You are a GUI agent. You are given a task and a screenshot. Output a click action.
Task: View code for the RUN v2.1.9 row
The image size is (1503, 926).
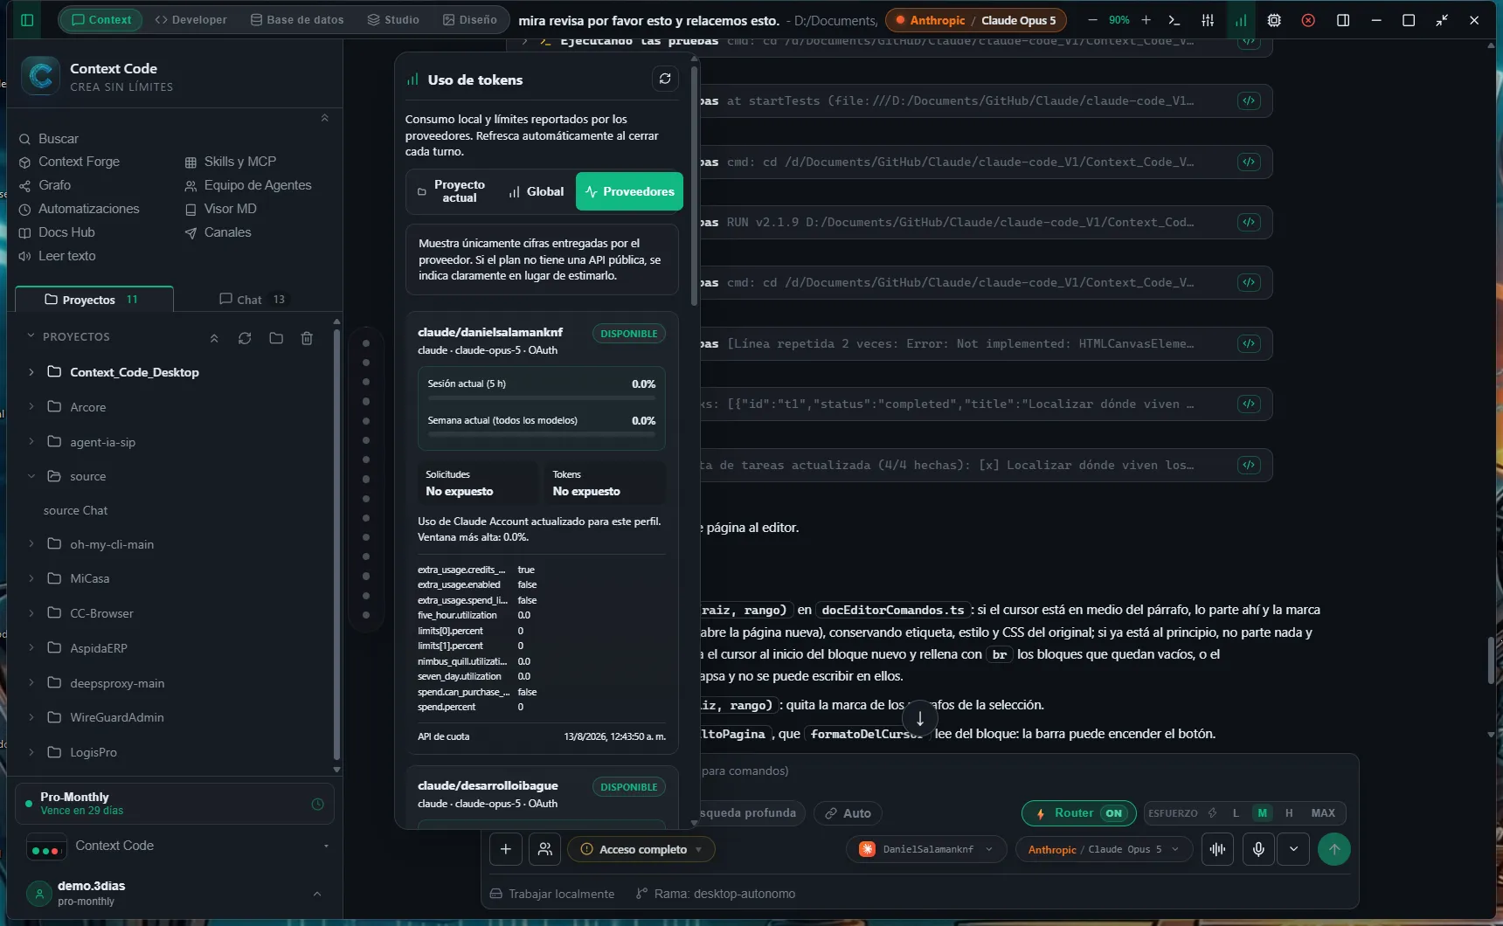click(x=1249, y=222)
